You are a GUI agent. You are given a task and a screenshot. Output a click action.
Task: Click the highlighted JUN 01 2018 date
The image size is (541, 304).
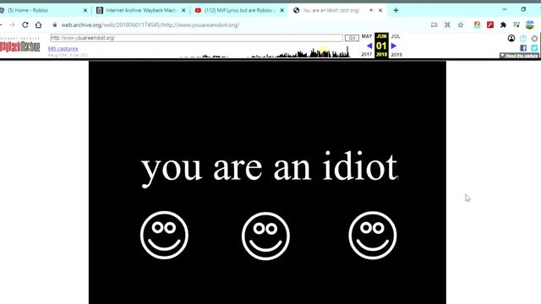pos(381,46)
